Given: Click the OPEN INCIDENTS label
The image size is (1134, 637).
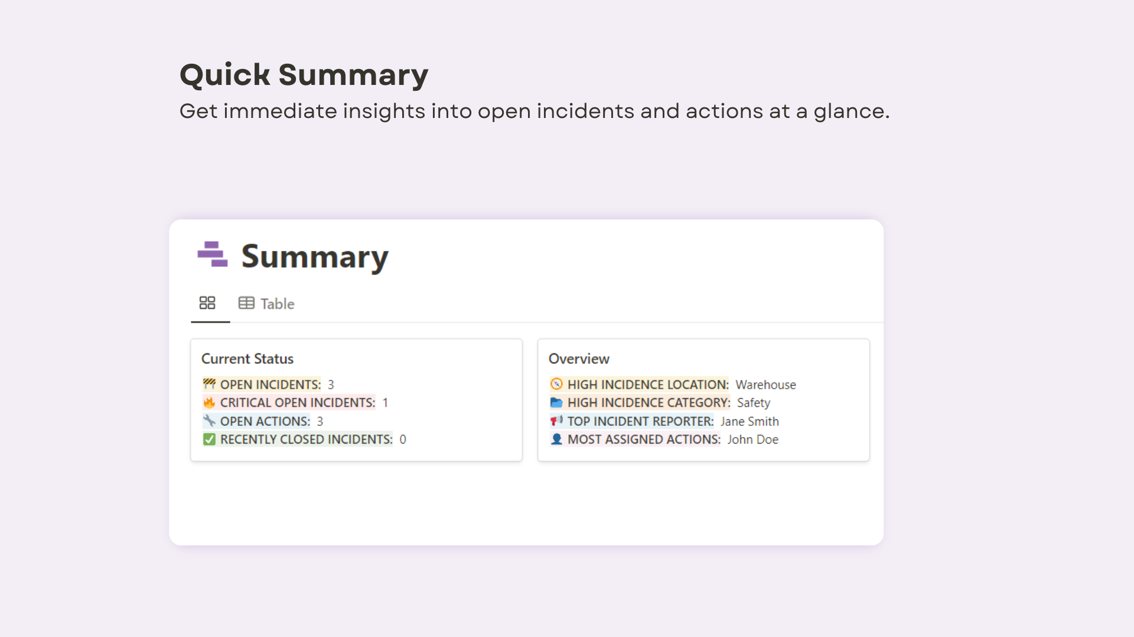Looking at the screenshot, I should tap(271, 385).
